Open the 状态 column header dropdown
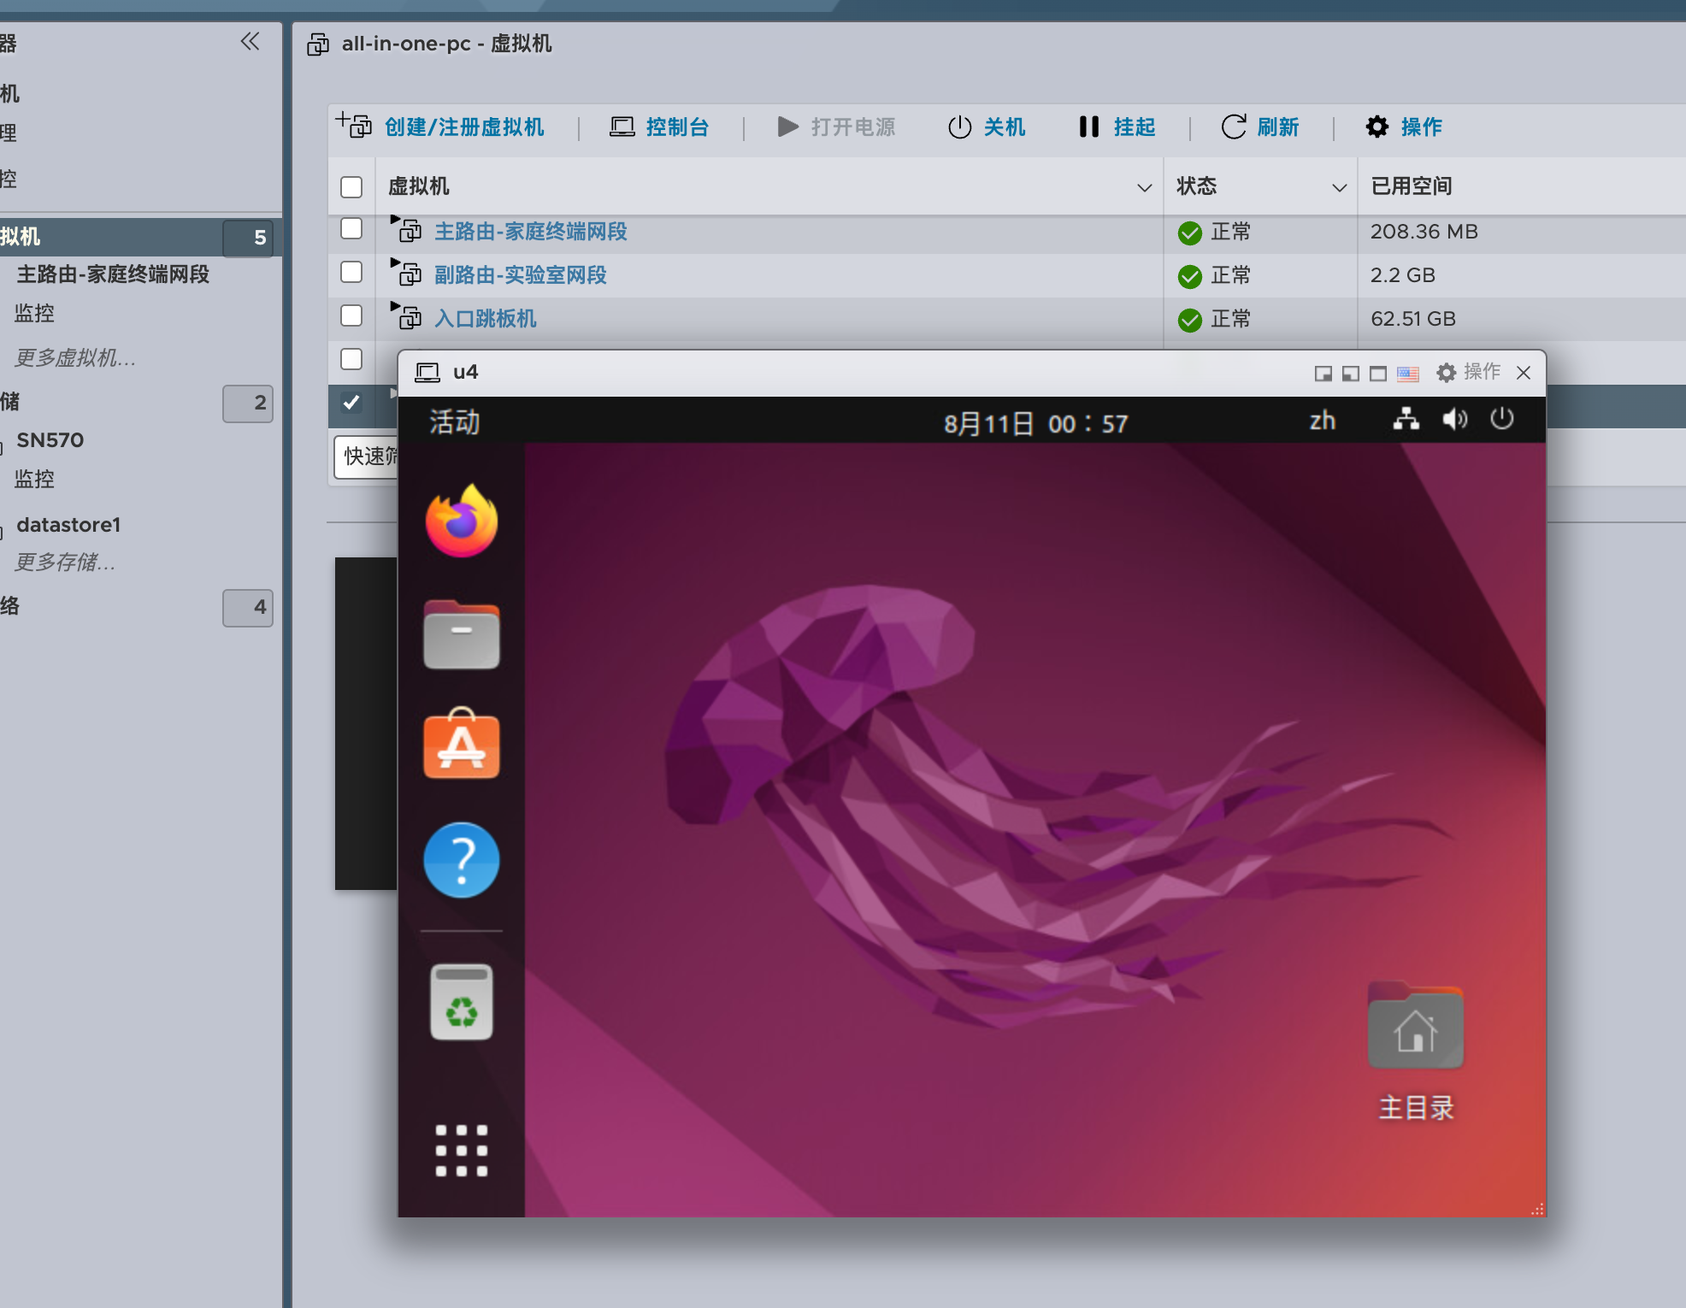This screenshot has width=1686, height=1308. pyautogui.click(x=1339, y=187)
